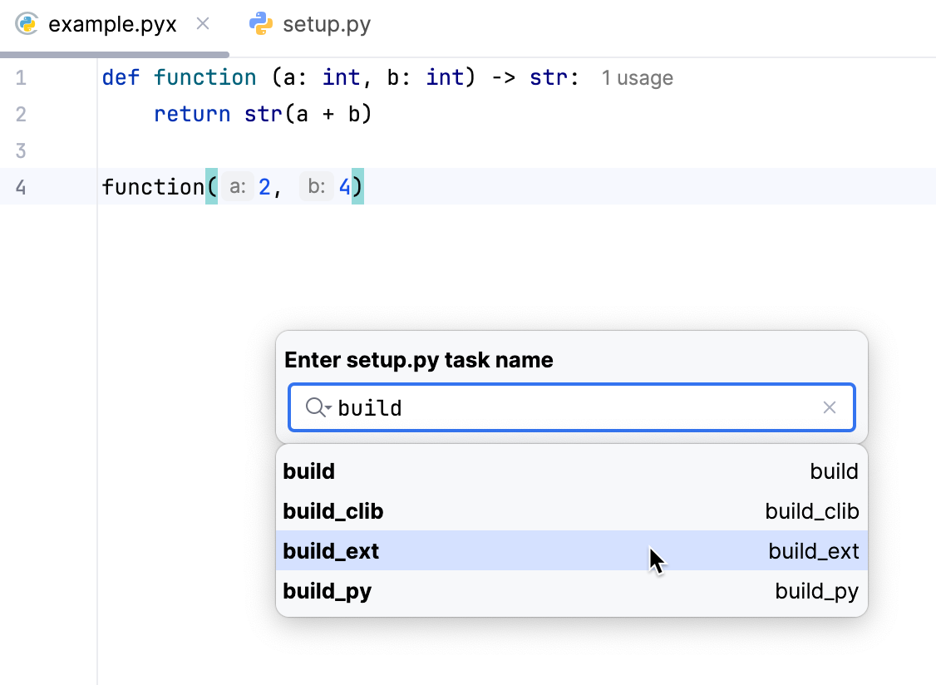The width and height of the screenshot is (936, 685).
Task: Place the caret on return str(a + b)
Action: (262, 114)
